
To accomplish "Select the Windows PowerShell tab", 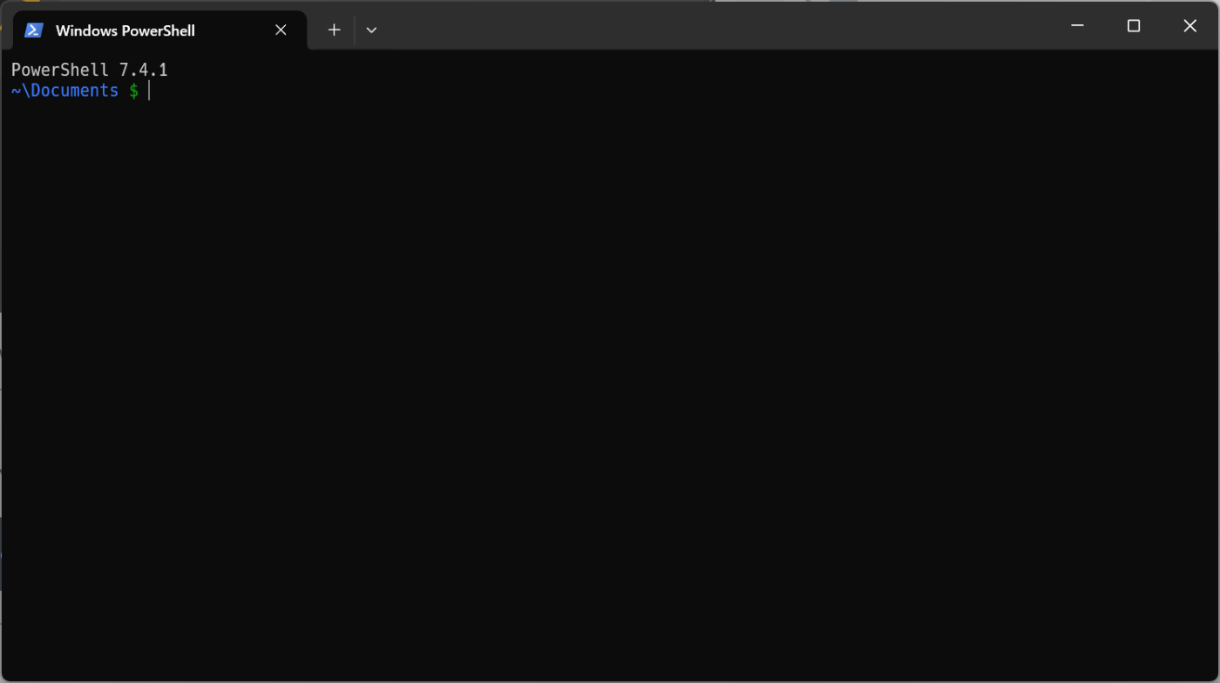I will [x=159, y=30].
